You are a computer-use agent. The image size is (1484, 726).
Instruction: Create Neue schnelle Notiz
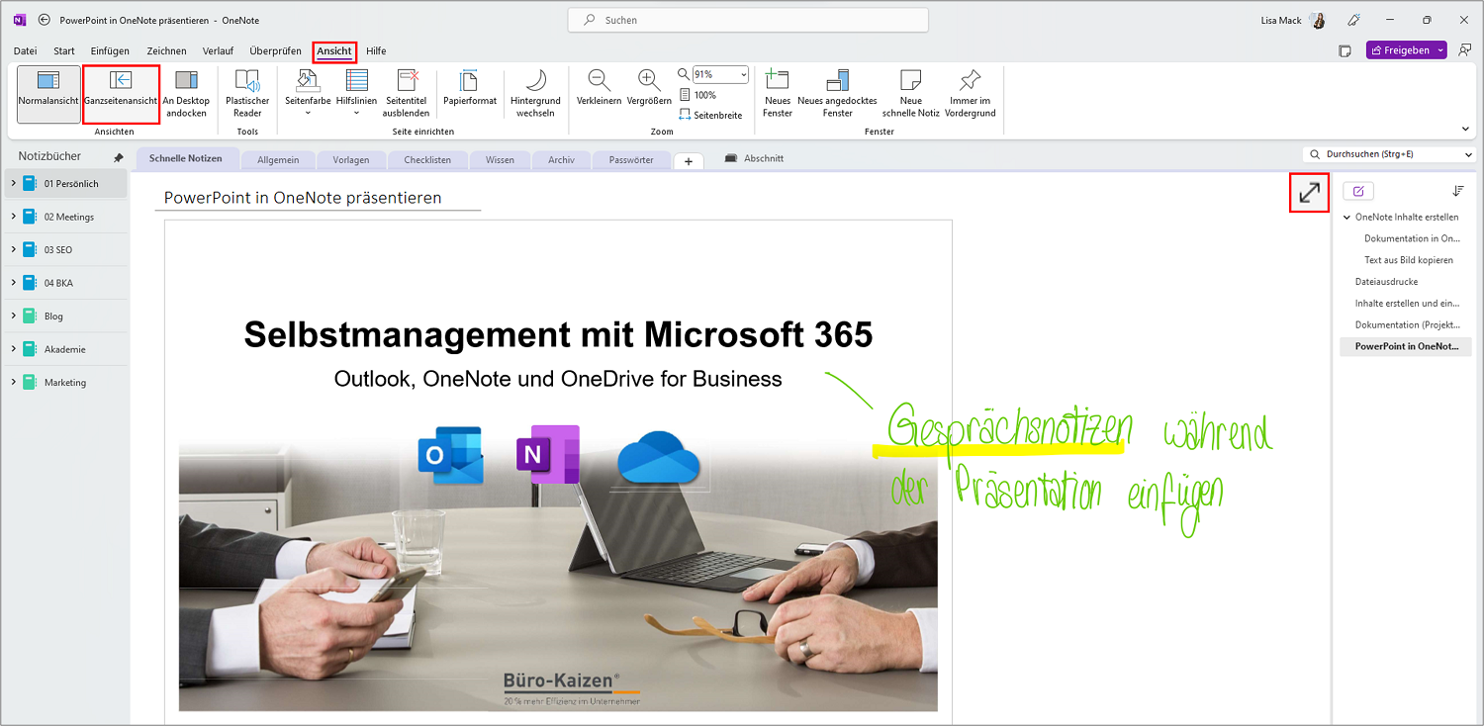click(910, 94)
